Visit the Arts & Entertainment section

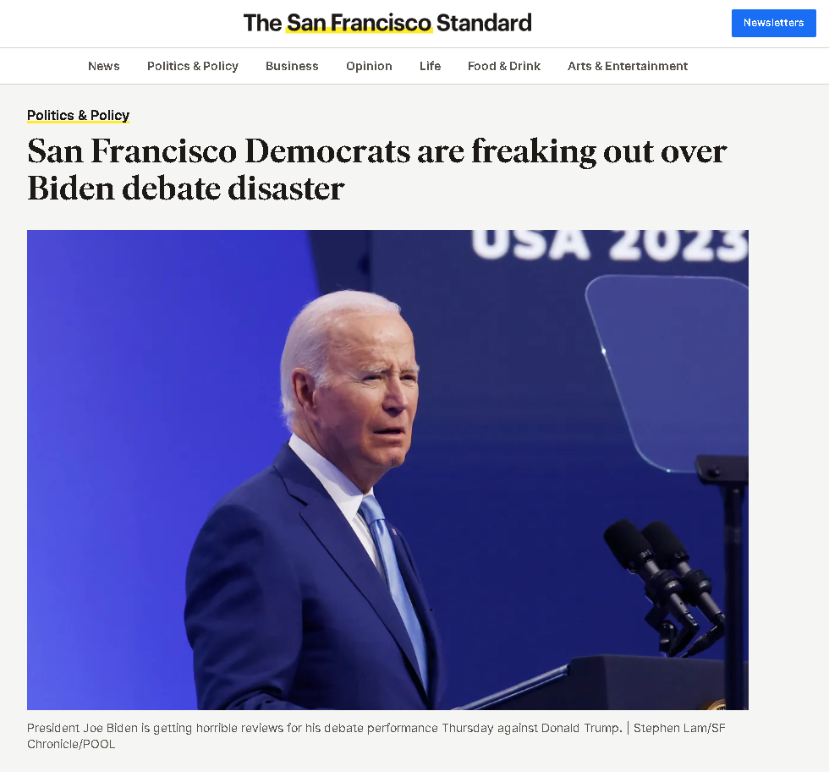tap(628, 66)
